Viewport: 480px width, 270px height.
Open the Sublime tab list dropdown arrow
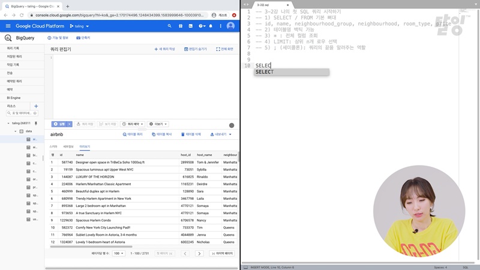(x=476, y=4)
